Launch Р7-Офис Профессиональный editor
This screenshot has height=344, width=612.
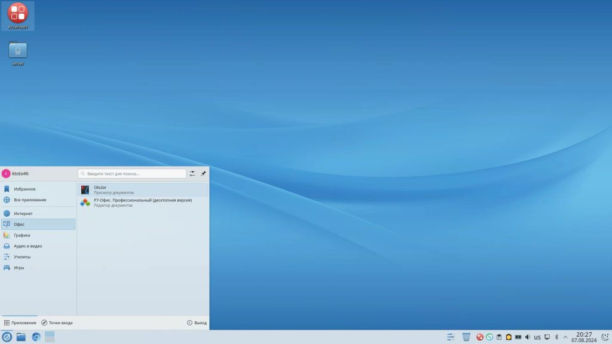tap(143, 202)
